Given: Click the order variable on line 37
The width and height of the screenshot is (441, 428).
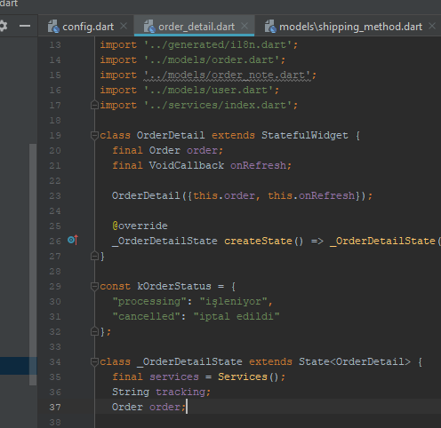Looking at the screenshot, I should pos(164,407).
